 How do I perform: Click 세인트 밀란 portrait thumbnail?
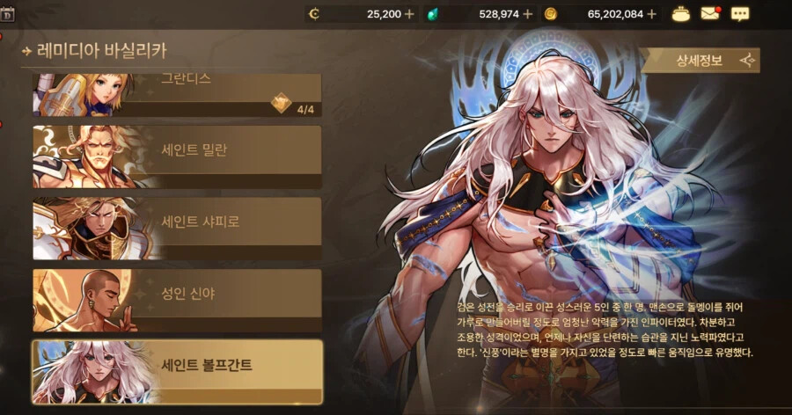pyautogui.click(x=93, y=157)
